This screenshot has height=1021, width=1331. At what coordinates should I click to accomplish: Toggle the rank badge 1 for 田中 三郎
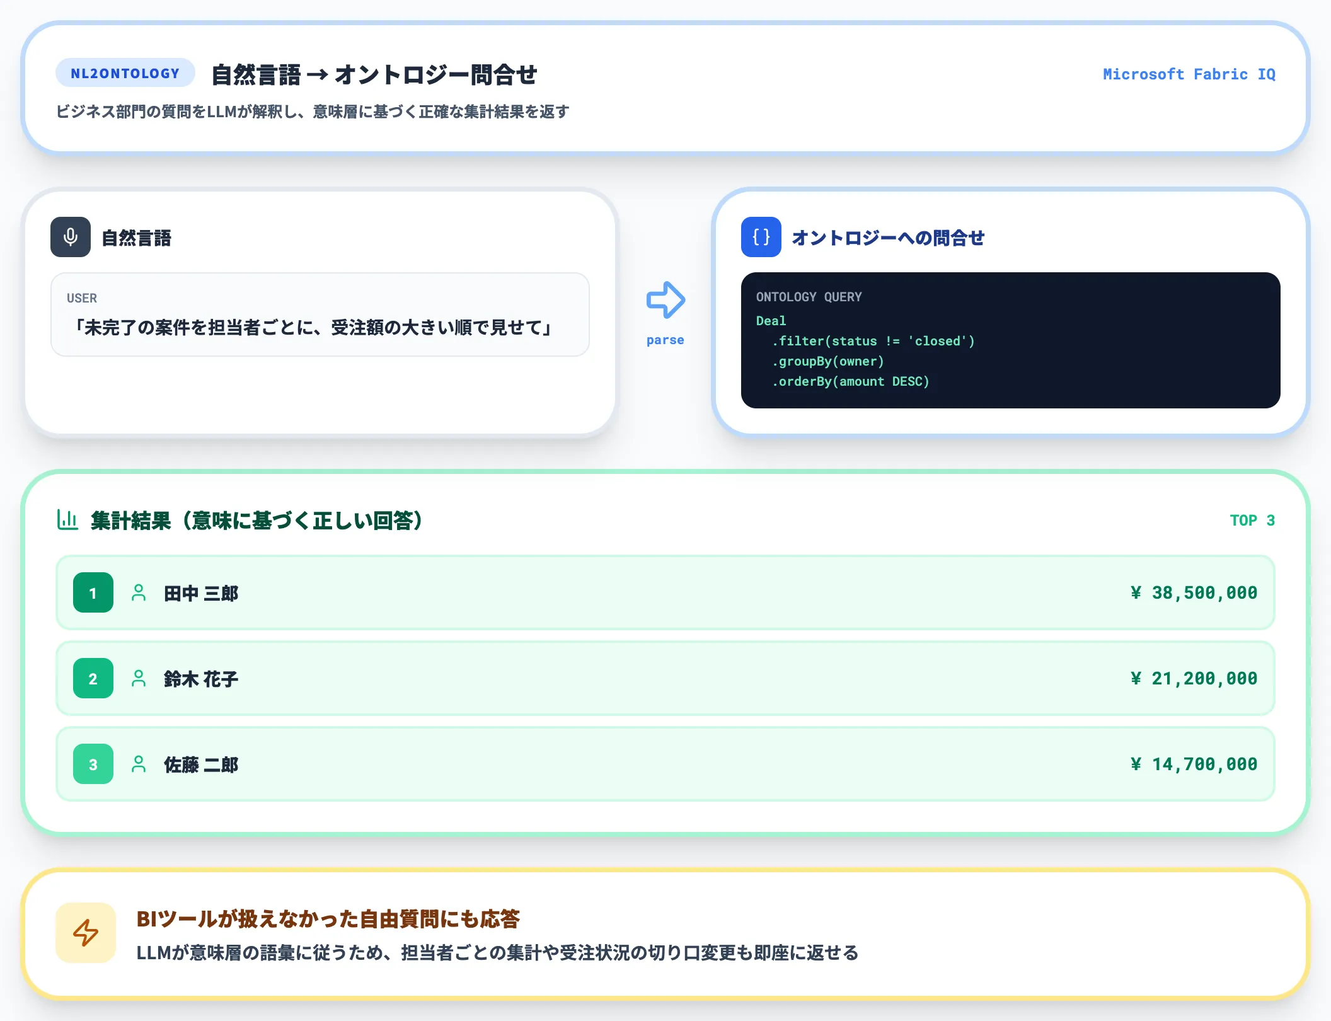[92, 592]
